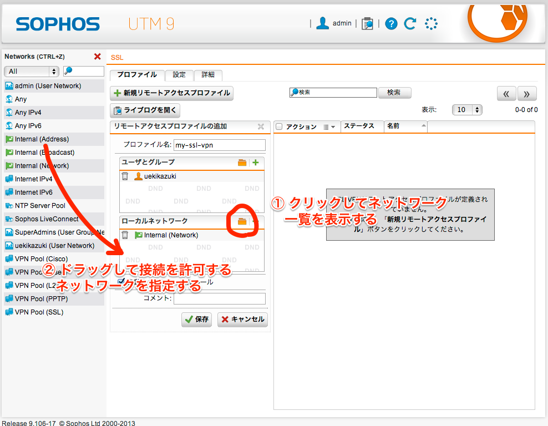Go to next page with » button

(526, 94)
